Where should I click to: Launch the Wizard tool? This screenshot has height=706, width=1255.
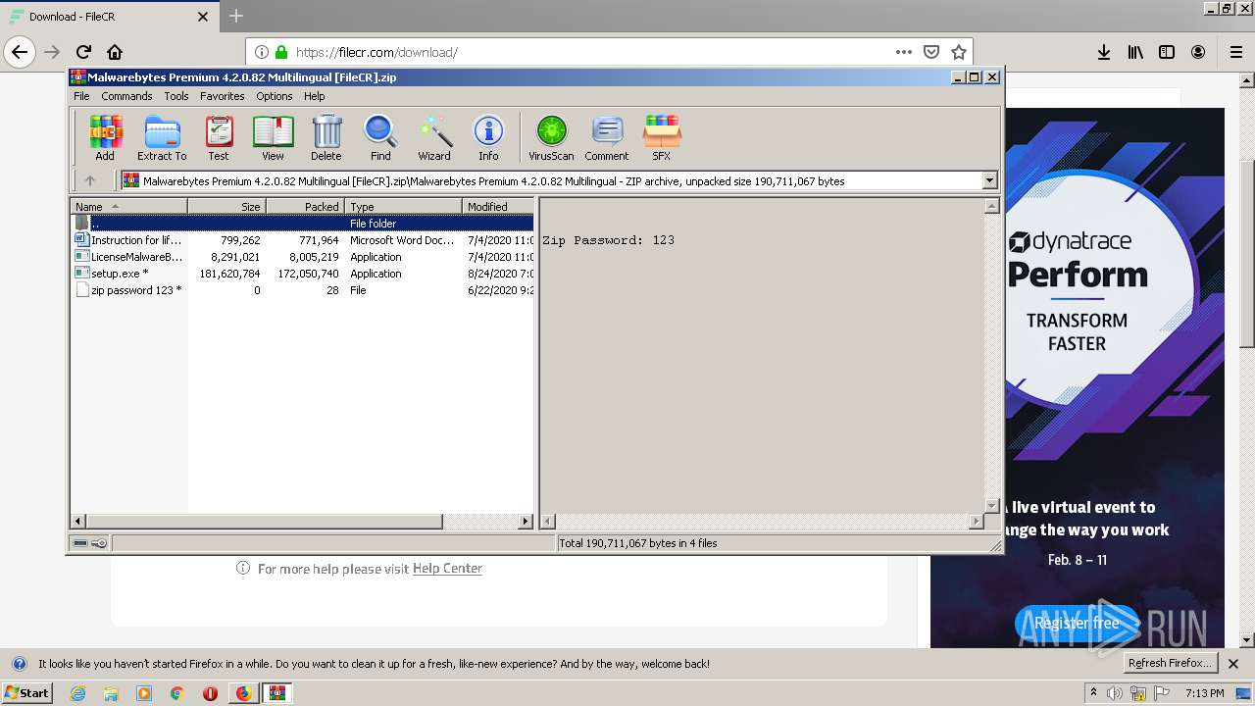434,137
